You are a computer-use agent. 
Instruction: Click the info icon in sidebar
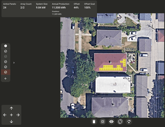(x=6, y=46)
